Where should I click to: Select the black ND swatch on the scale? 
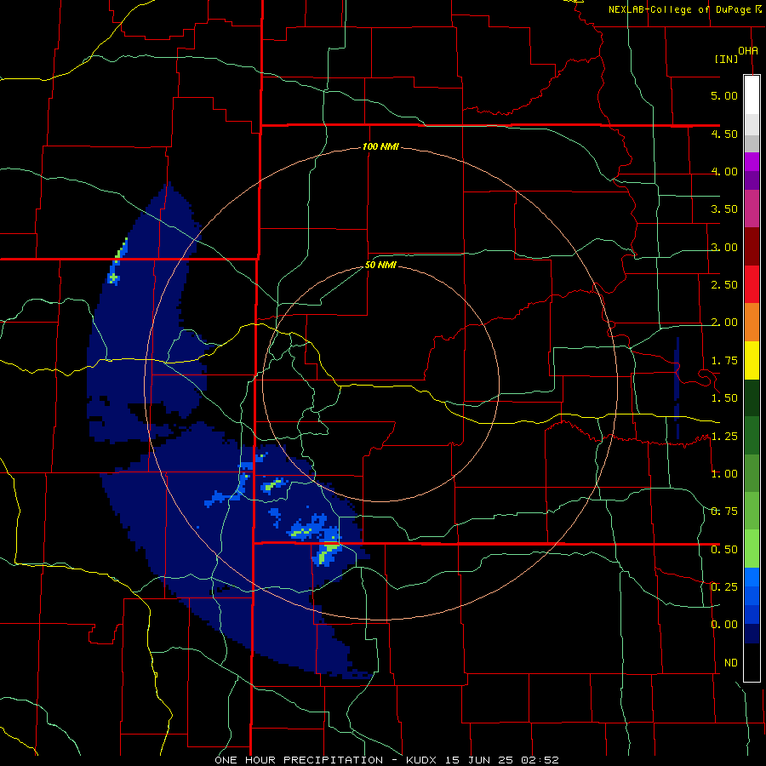point(752,662)
